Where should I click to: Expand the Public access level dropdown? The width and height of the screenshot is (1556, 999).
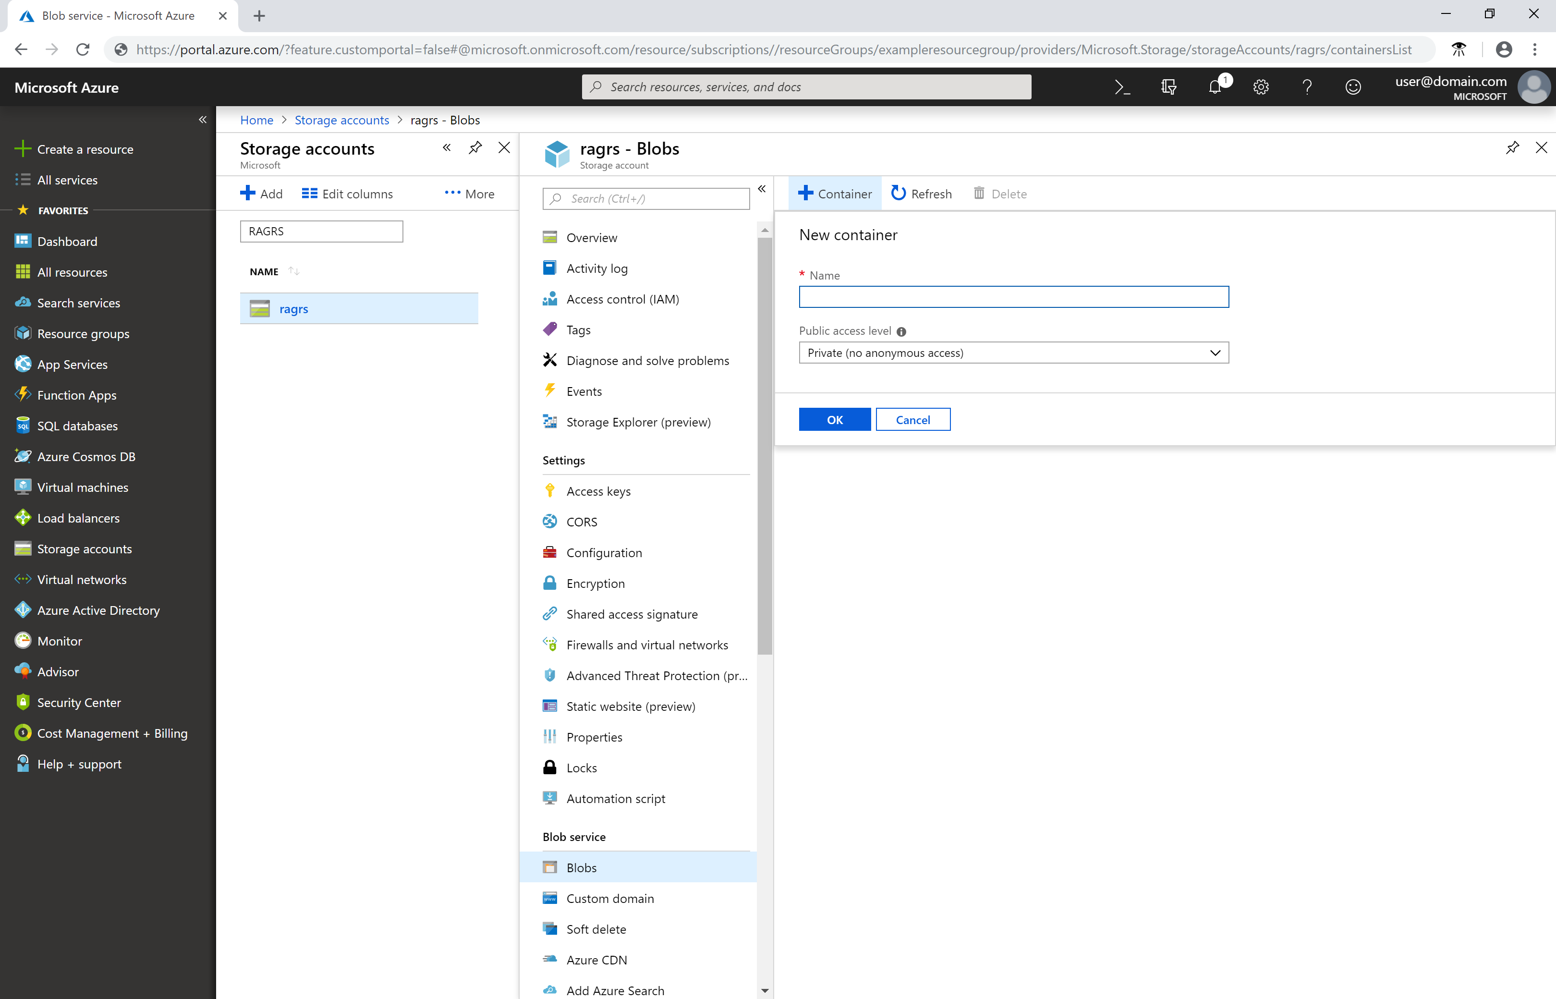coord(1215,352)
